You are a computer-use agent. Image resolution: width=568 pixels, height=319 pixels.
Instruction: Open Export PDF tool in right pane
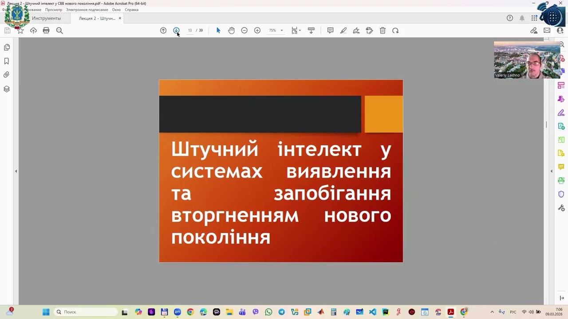coord(561,126)
